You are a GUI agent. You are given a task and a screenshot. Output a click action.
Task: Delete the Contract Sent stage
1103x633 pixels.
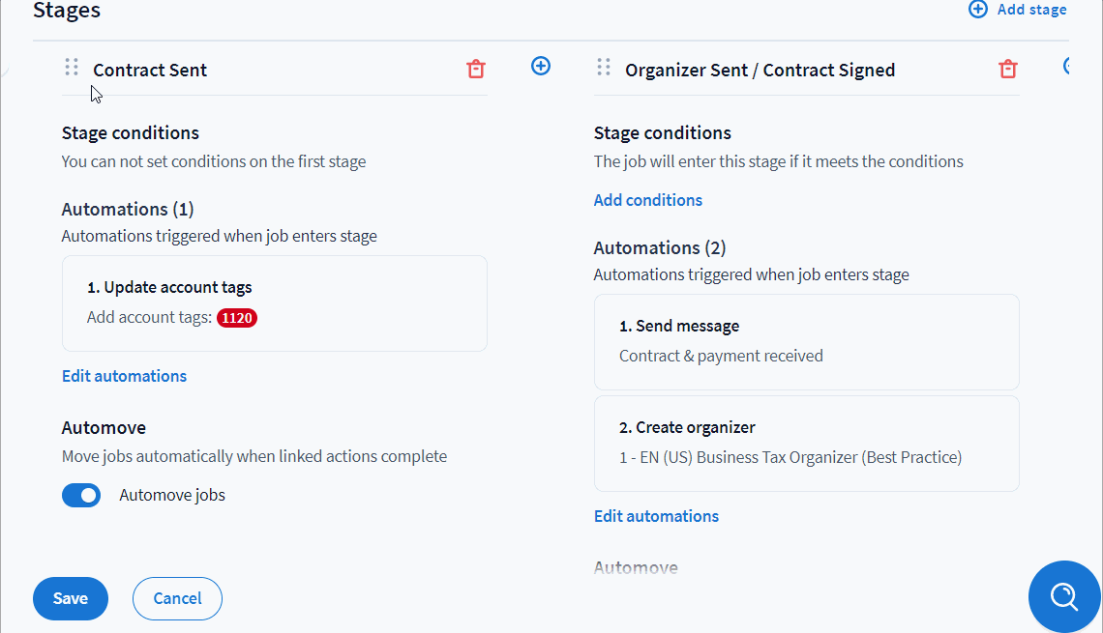[476, 69]
